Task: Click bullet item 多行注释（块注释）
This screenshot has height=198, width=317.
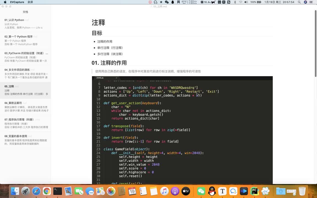Action: coord(110,54)
